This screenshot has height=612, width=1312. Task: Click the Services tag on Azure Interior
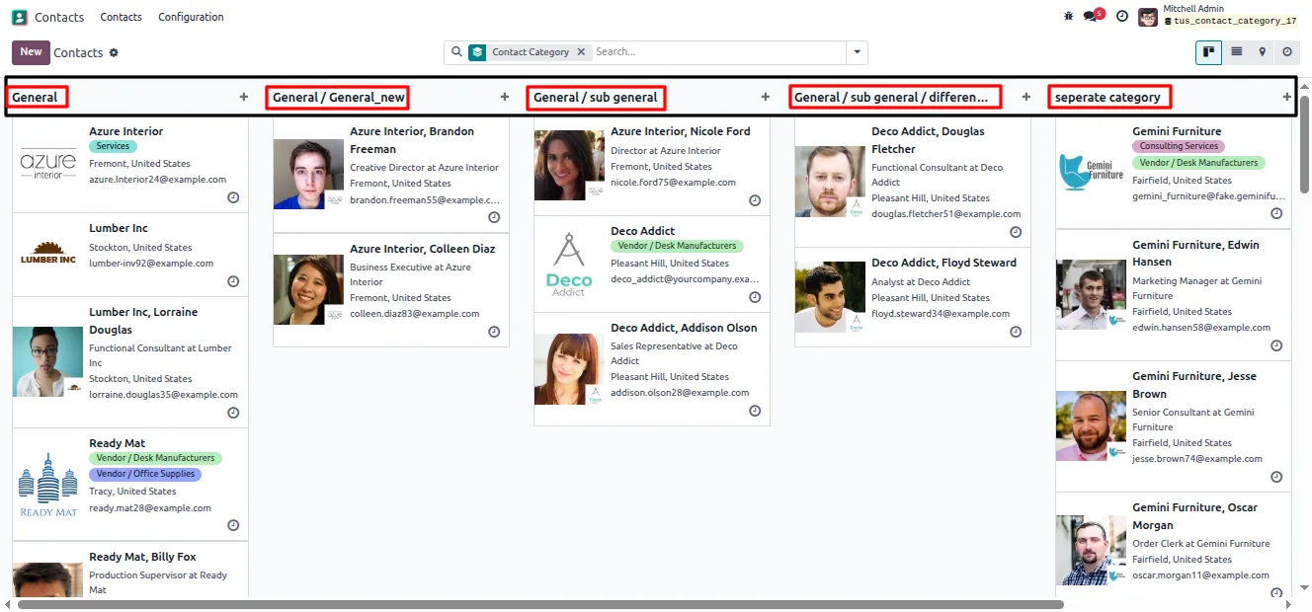pyautogui.click(x=114, y=146)
